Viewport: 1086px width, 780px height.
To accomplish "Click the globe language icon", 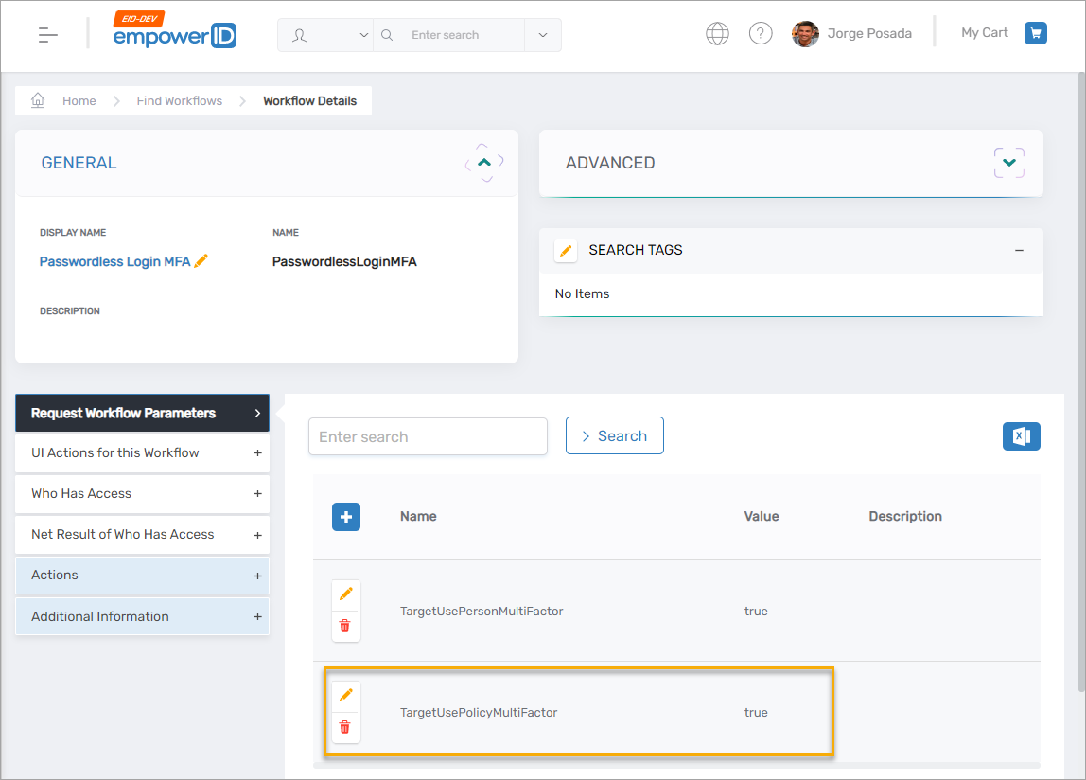I will click(717, 34).
